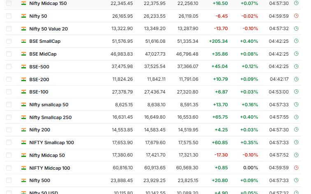Go to NIFTY Smallcap 100 index page

pyautogui.click(x=51, y=143)
